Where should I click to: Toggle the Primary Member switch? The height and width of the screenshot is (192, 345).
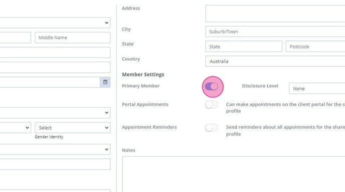pos(212,86)
